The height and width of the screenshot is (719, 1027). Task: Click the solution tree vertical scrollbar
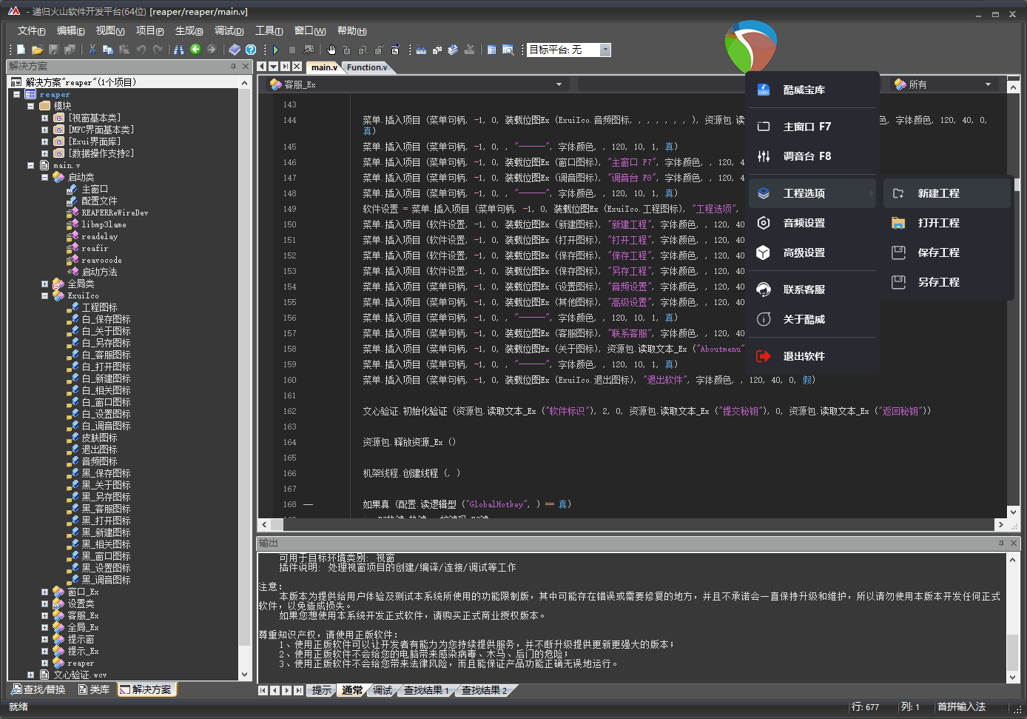[245, 378]
